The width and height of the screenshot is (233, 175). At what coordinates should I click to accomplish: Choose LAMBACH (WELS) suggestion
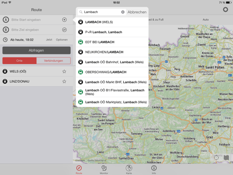(112, 22)
